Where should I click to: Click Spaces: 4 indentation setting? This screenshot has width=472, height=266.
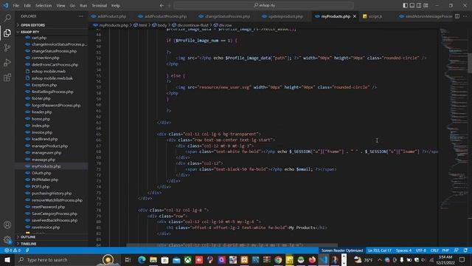coord(403,250)
